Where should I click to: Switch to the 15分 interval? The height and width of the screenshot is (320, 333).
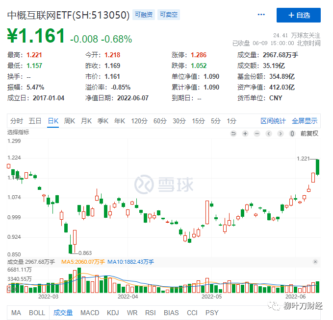coord(198,121)
